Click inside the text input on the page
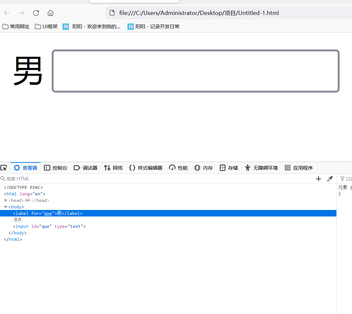Viewport: 352px width, 314px height. [195, 71]
